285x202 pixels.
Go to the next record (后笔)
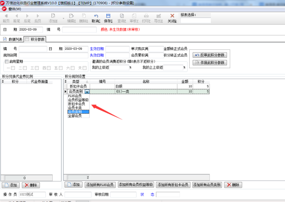click(x=27, y=18)
